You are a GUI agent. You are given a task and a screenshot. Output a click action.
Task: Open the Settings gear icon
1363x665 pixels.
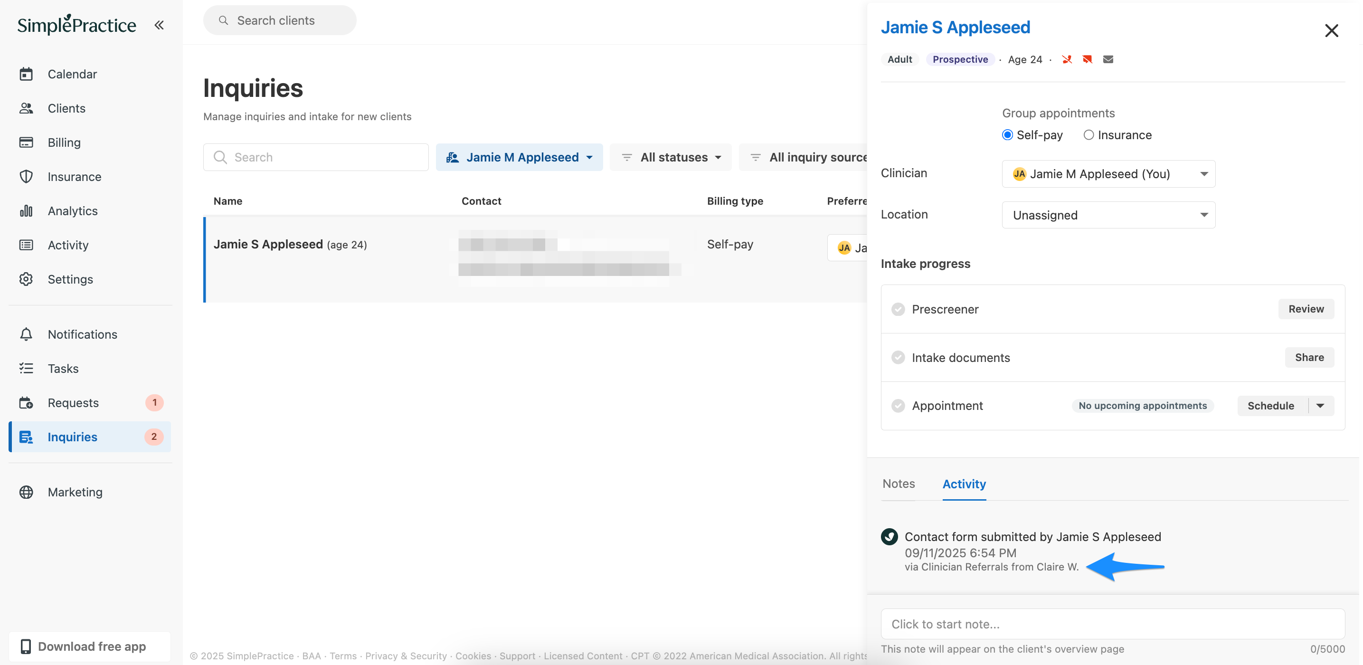(26, 279)
